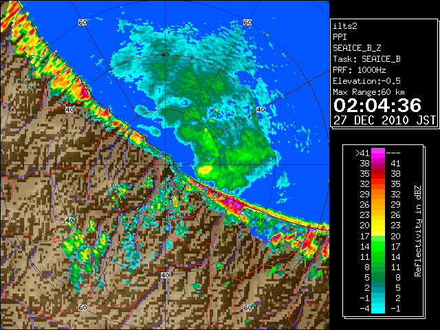
Task: Pick the bright magenta >41 legend swatch
Action: click(378, 153)
